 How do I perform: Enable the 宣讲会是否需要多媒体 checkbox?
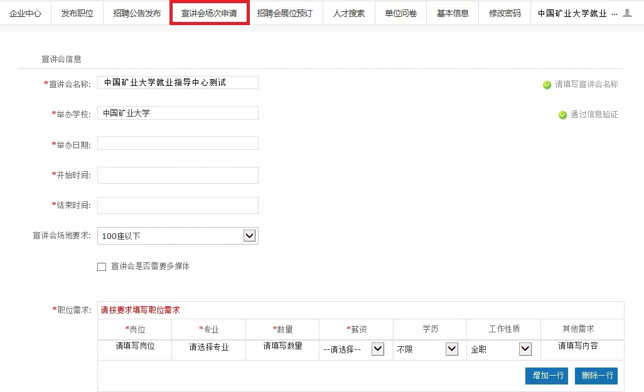(x=102, y=267)
